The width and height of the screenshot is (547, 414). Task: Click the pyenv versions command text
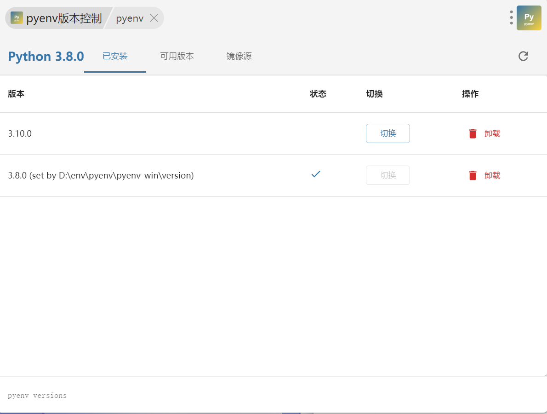[37, 396]
